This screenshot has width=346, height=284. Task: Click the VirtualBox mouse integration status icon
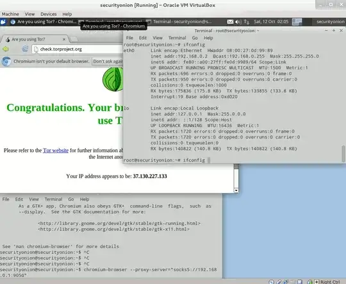coord(310,282)
